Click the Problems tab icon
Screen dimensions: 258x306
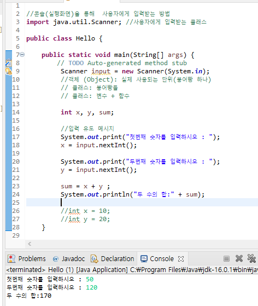[x=11, y=259]
